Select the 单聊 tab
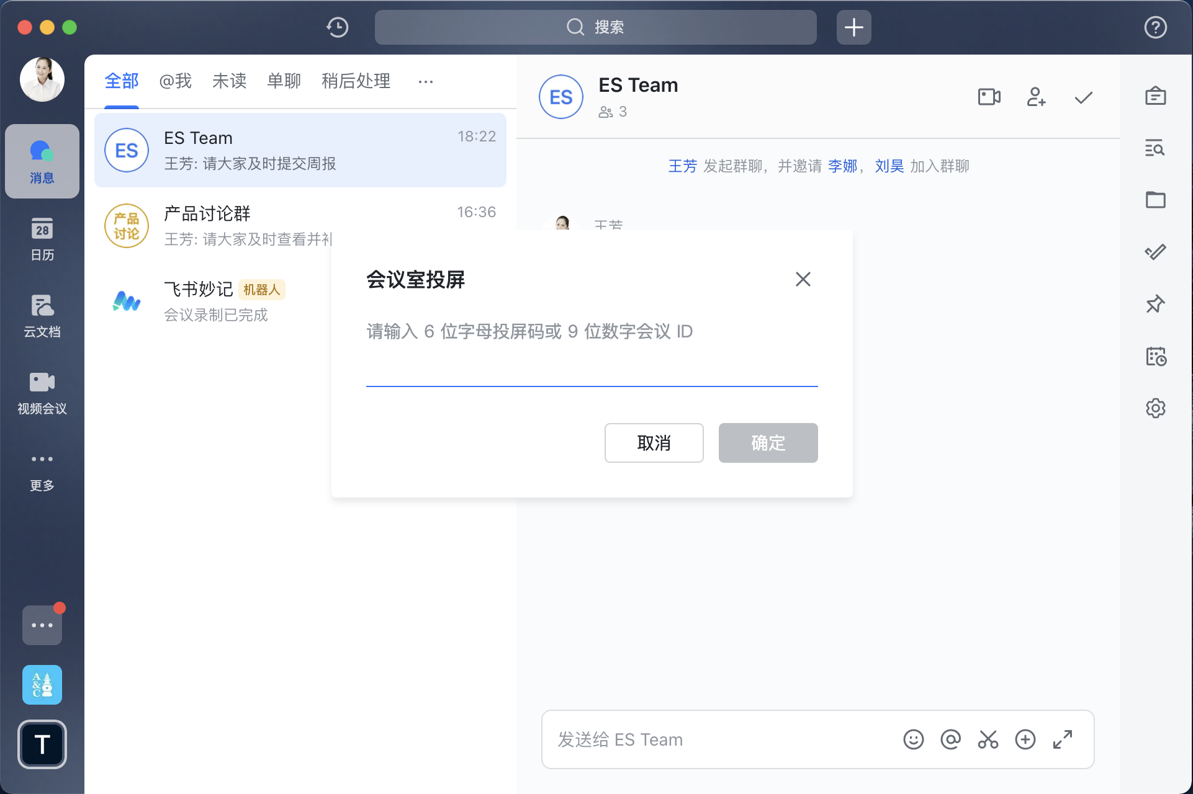1193x794 pixels. (284, 81)
